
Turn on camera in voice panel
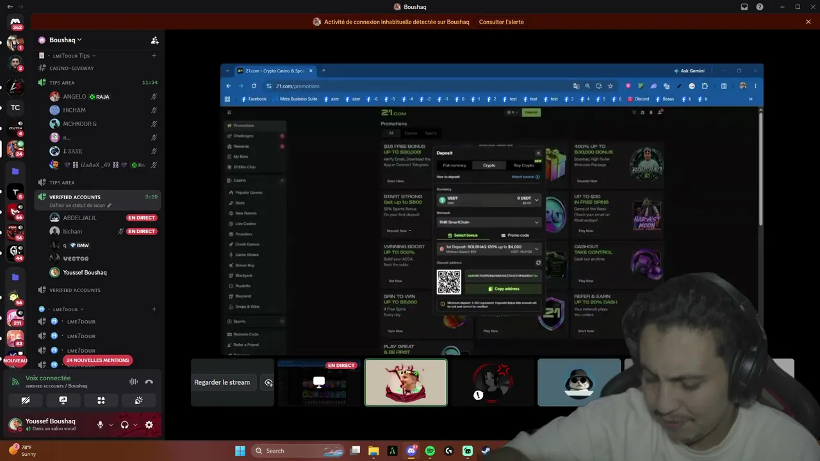pyautogui.click(x=26, y=400)
